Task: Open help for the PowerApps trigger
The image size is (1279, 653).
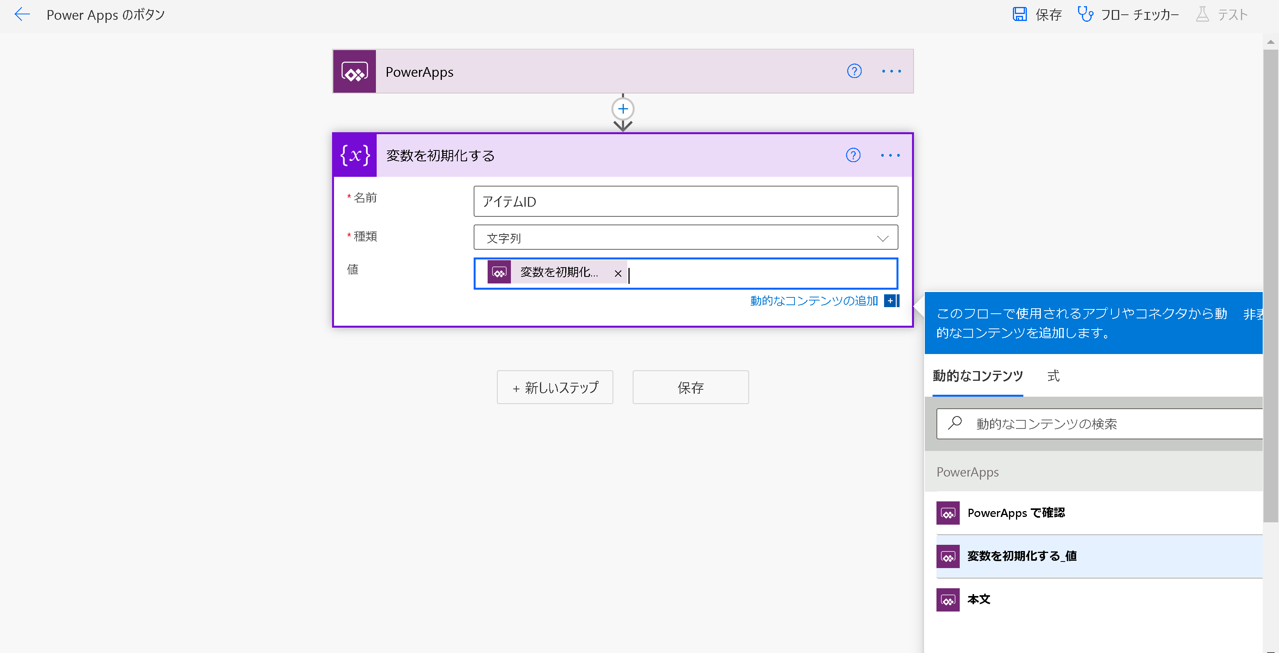Action: [x=854, y=71]
